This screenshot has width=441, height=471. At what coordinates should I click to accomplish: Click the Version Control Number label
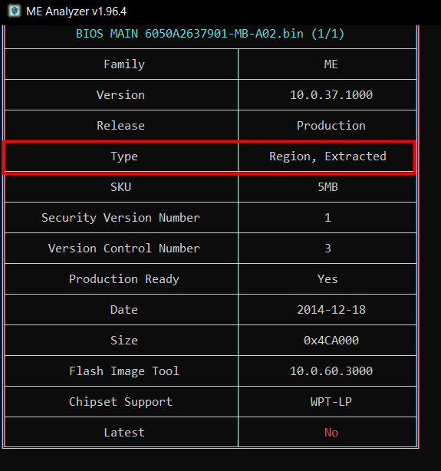pos(123,249)
